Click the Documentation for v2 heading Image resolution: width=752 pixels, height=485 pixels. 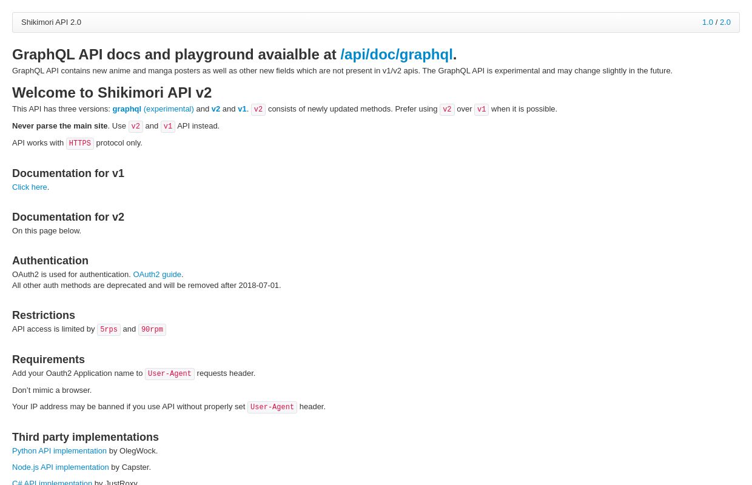68,217
